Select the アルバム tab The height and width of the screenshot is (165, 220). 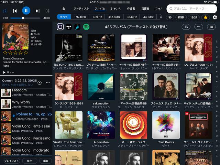tap(100, 9)
